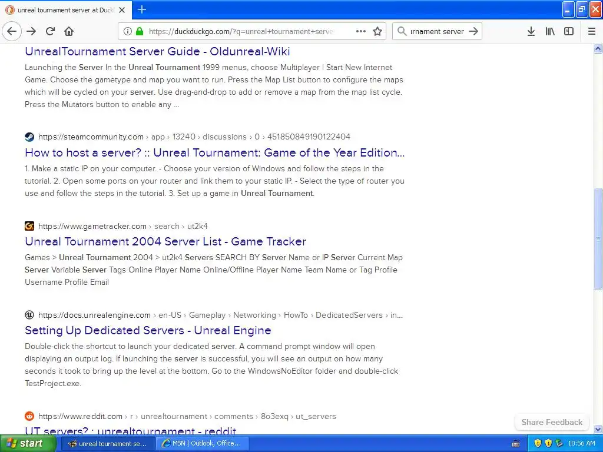Open UnrealTournament Server Guide - Oldunreal-Wiki

pos(157,51)
